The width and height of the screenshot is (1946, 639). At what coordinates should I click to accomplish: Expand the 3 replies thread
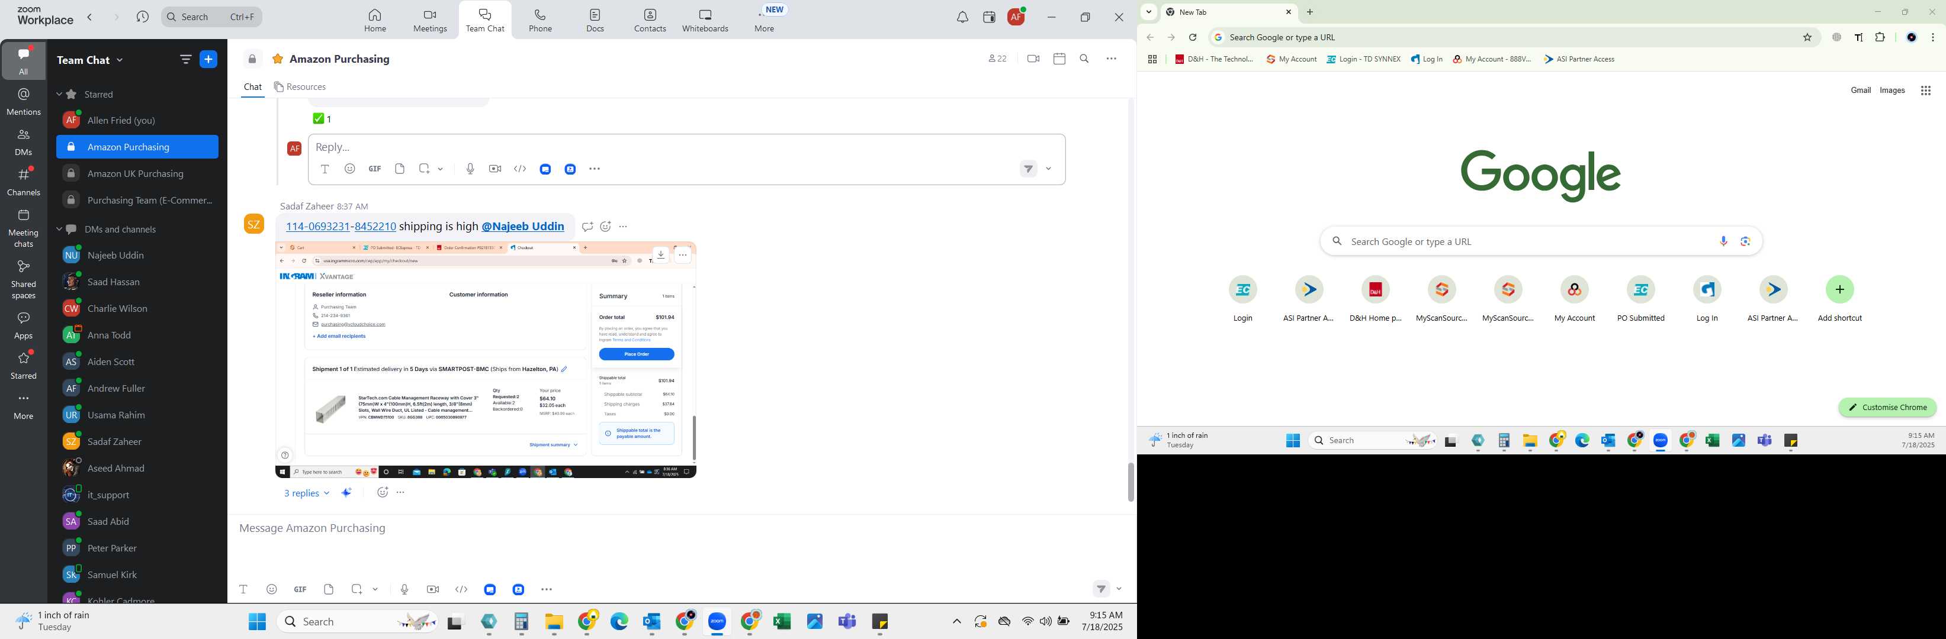pos(306,493)
